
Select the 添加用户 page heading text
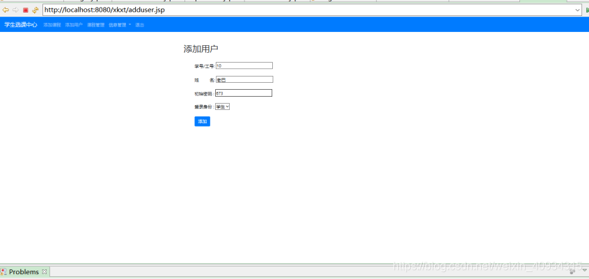[x=201, y=49]
